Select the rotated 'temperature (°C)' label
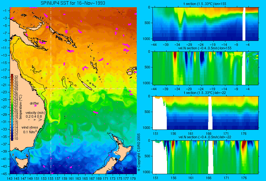Viewport: 266px width, 181px height. pos(21,107)
